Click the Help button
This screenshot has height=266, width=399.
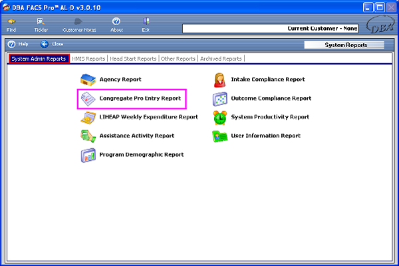click(x=19, y=44)
